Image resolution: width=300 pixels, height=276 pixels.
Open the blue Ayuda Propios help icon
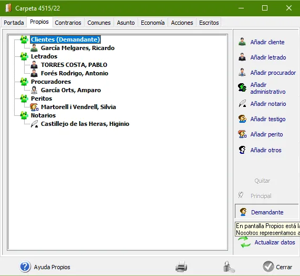pyautogui.click(x=25, y=267)
